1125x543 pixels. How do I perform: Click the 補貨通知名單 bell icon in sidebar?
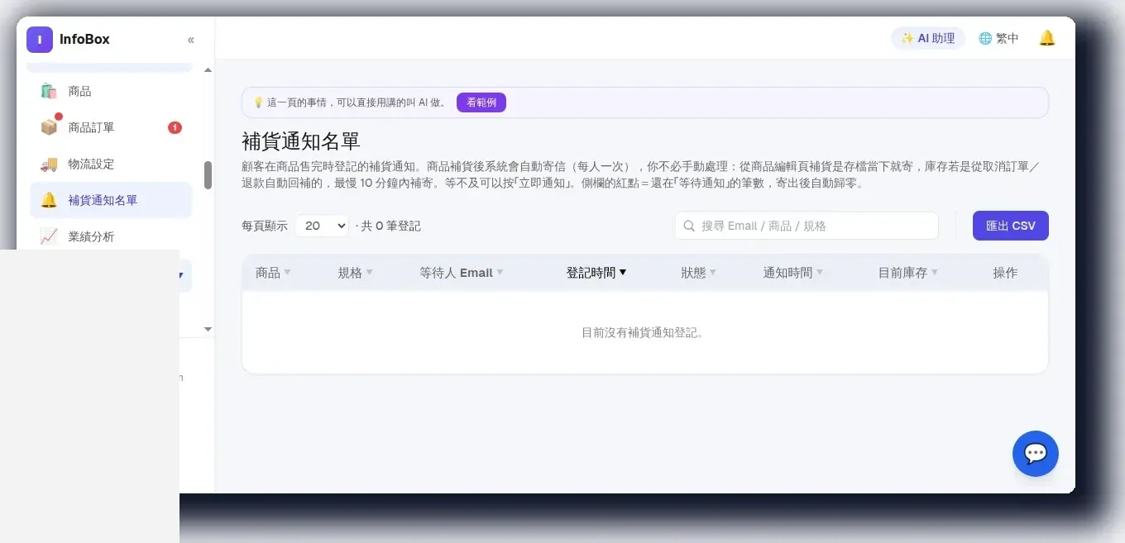coord(49,200)
